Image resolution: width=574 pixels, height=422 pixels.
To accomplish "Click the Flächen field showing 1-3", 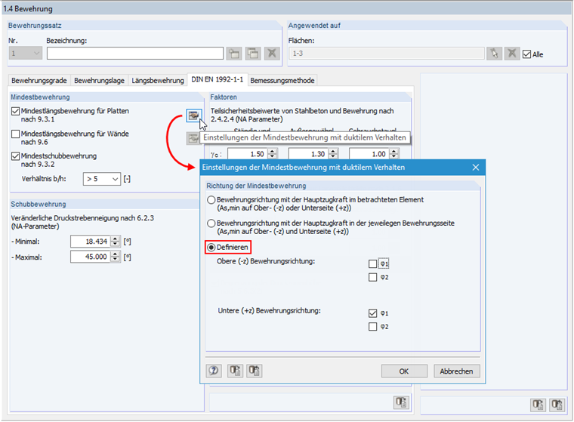I will pyautogui.click(x=387, y=54).
